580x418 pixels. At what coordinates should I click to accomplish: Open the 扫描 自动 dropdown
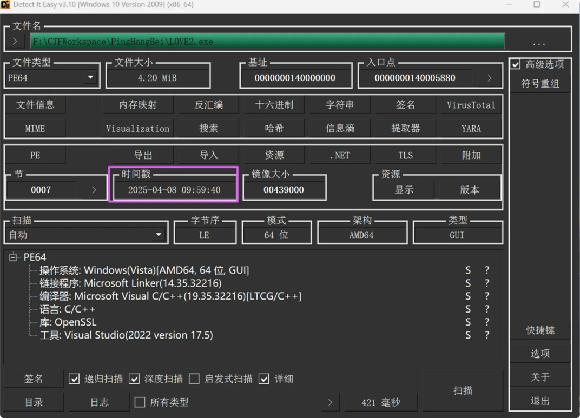[86, 235]
